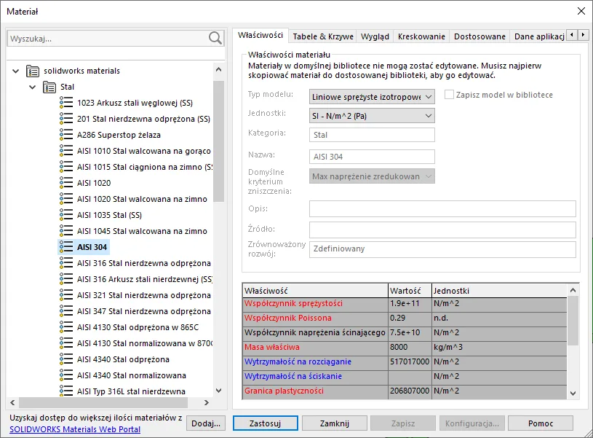Open help with Pomoc button
Image resolution: width=593 pixels, height=438 pixels.
pyautogui.click(x=541, y=423)
